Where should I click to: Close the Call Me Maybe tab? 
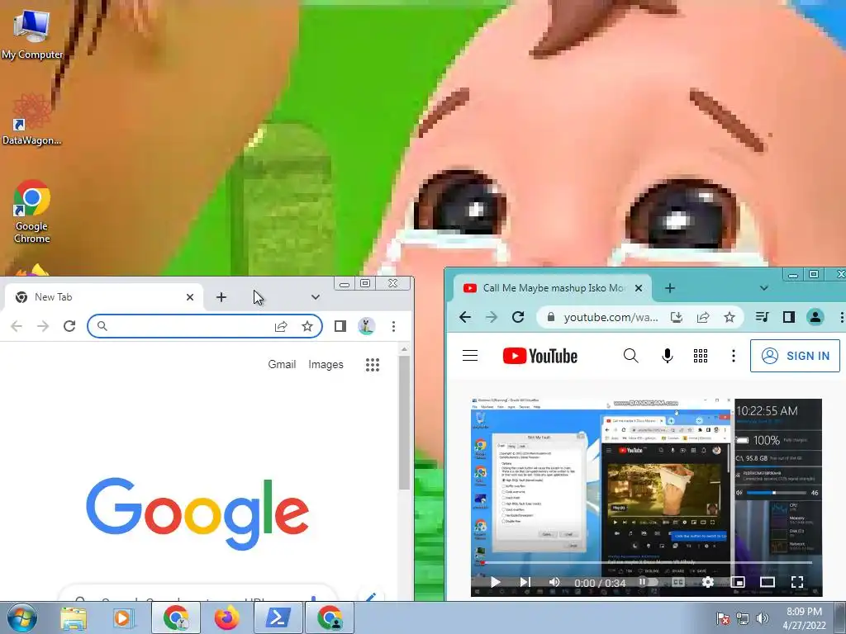pos(639,288)
